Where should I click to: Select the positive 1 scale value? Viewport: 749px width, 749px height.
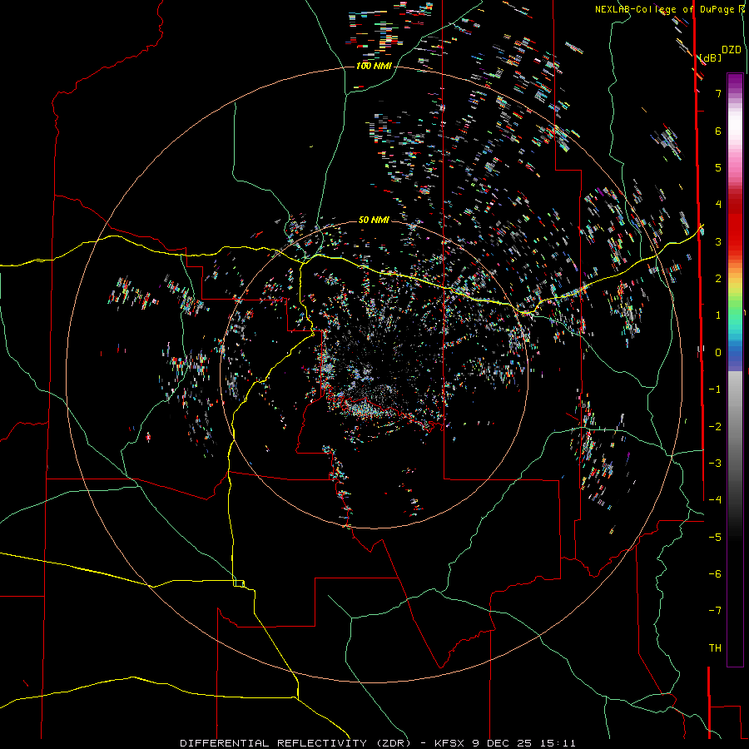(x=718, y=315)
